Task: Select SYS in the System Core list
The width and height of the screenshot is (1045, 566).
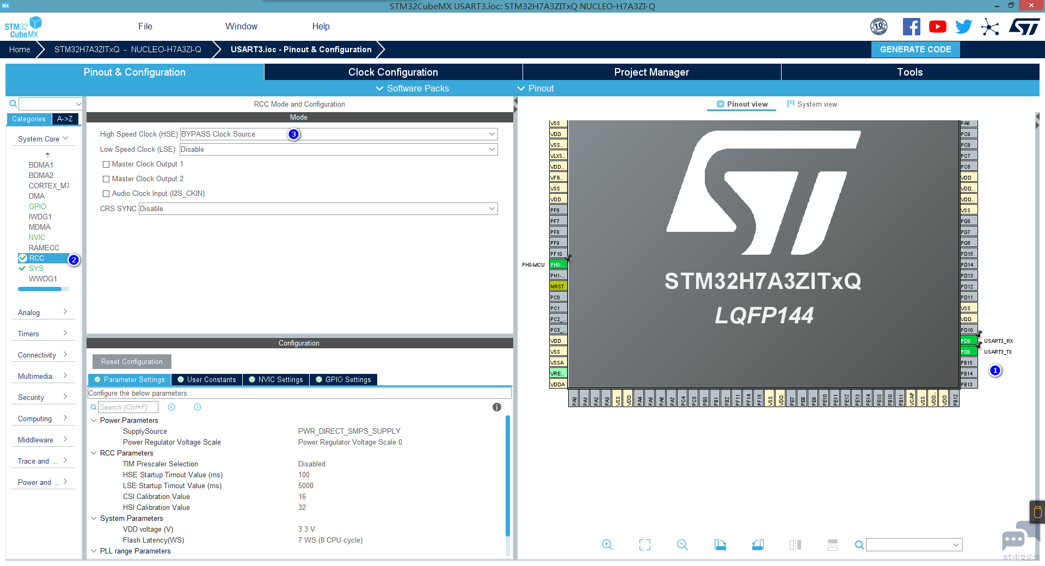Action: (x=36, y=268)
